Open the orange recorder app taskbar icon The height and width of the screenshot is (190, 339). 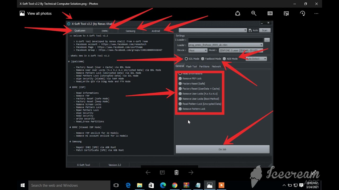coord(221,185)
